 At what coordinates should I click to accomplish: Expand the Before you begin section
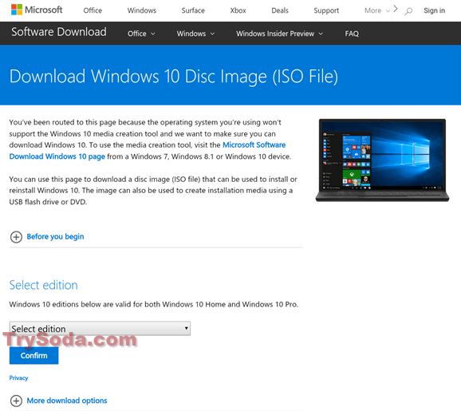pyautogui.click(x=55, y=237)
